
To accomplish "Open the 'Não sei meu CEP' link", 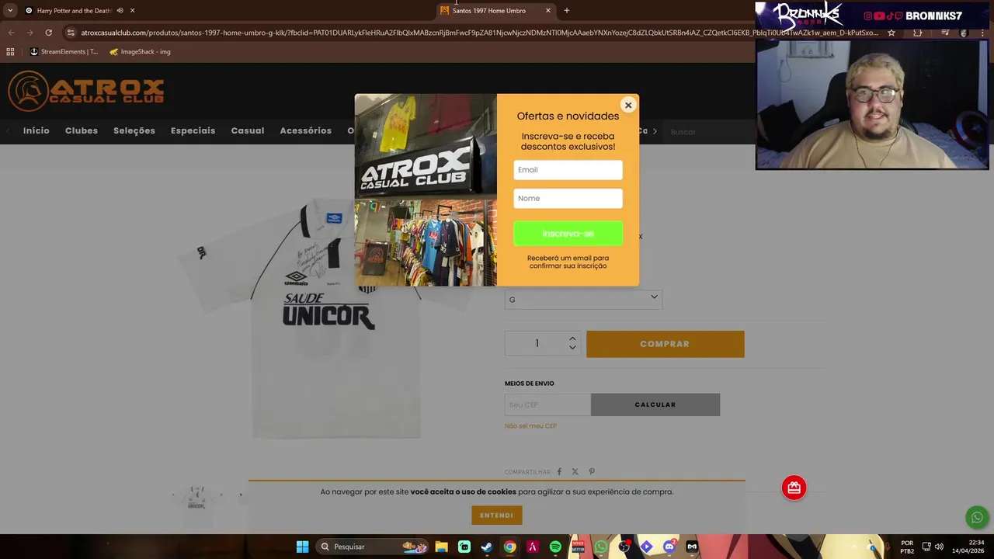I will pyautogui.click(x=530, y=426).
